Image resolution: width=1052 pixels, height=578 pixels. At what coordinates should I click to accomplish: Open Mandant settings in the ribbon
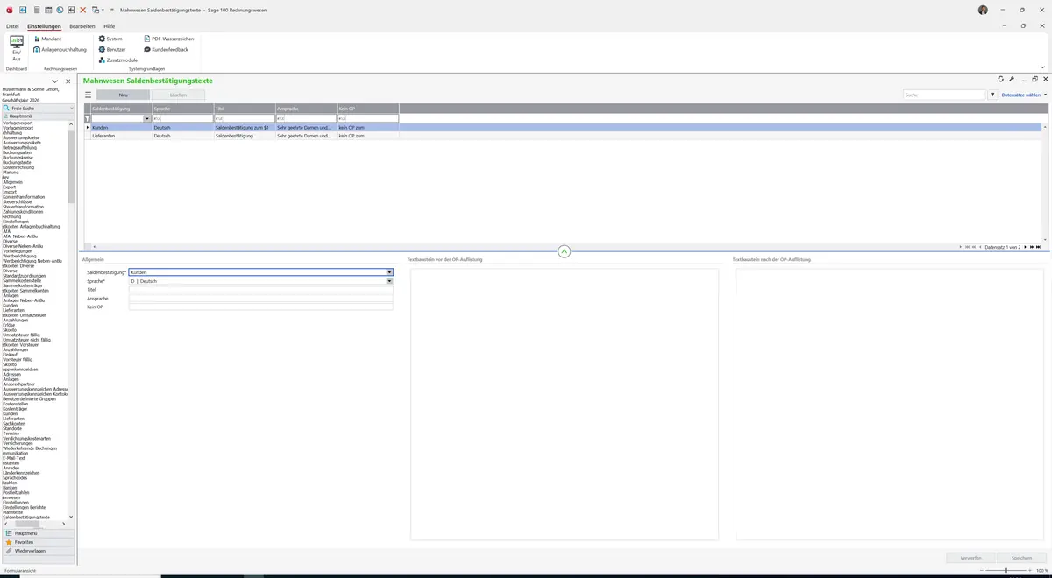(x=47, y=39)
